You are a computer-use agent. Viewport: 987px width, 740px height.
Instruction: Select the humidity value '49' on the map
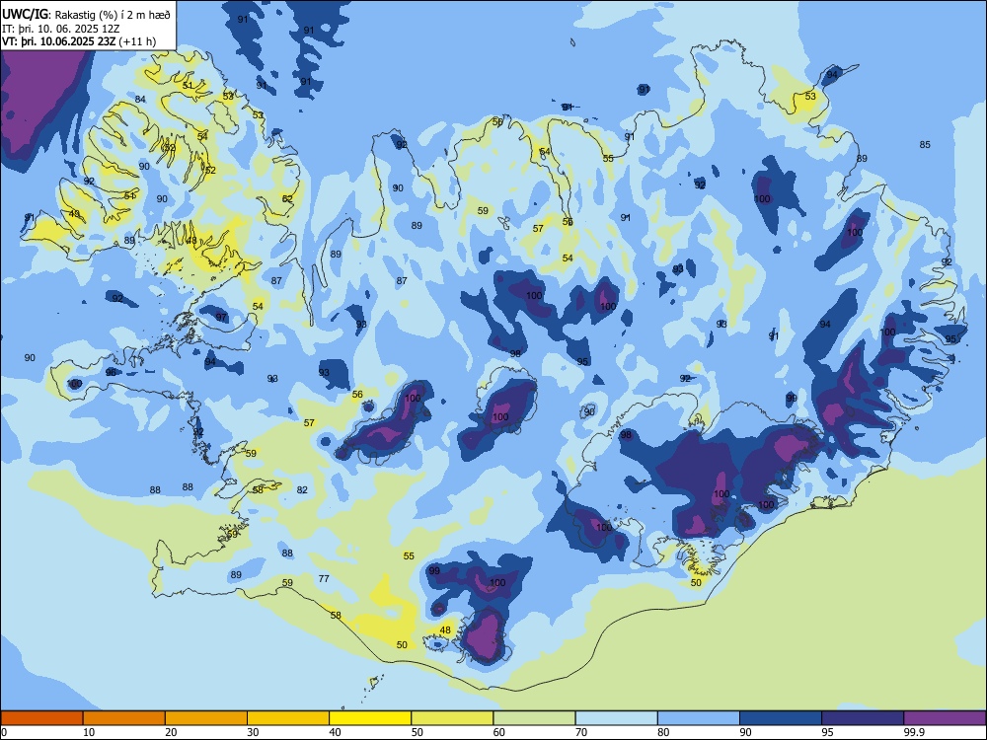[x=75, y=214]
